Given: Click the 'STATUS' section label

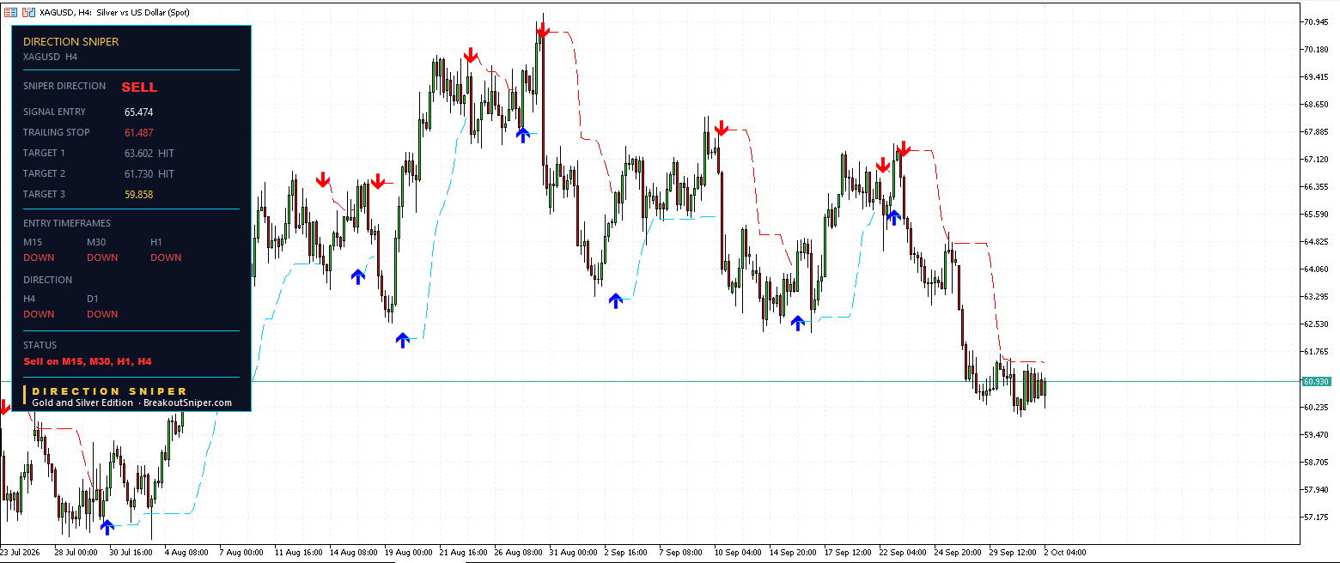Looking at the screenshot, I should click(40, 345).
